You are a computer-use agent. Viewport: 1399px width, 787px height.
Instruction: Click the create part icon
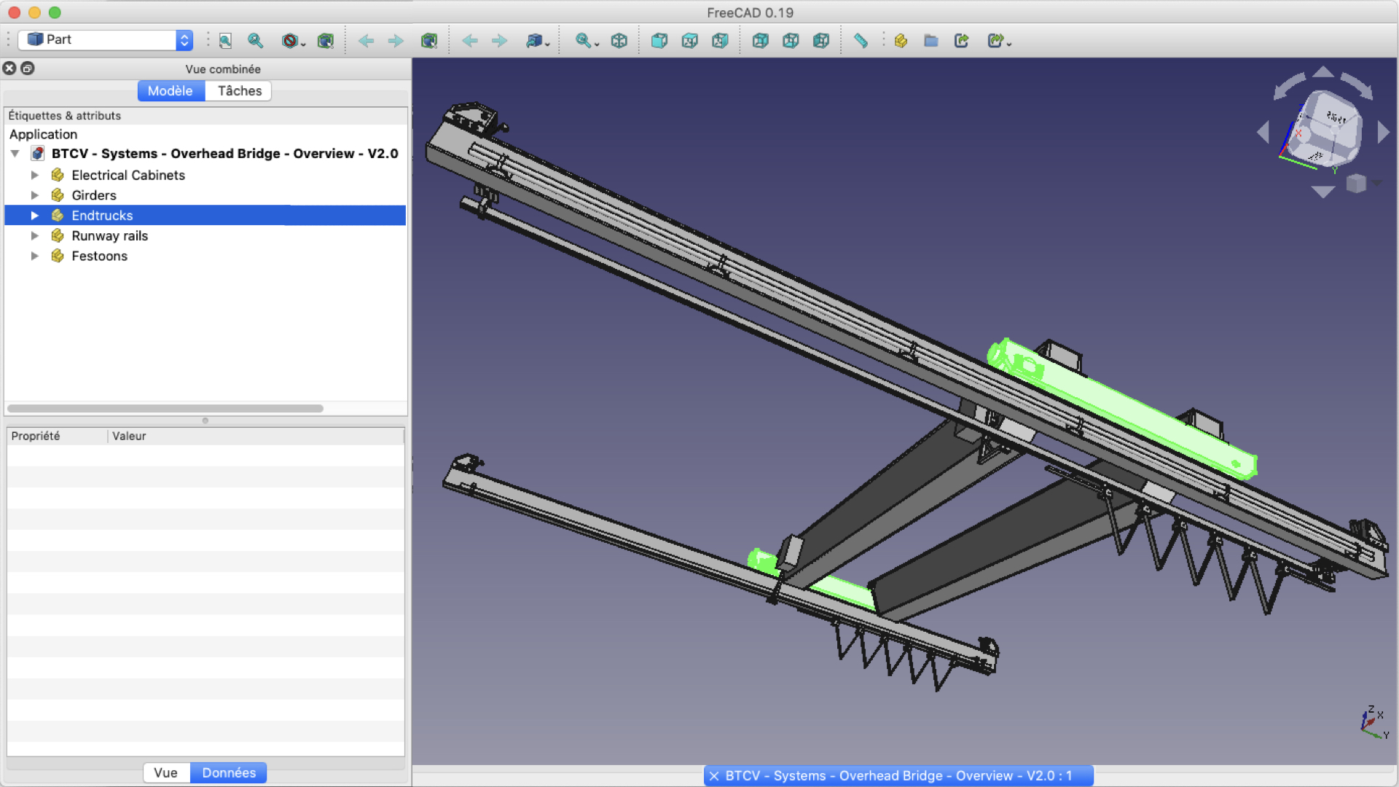[901, 41]
